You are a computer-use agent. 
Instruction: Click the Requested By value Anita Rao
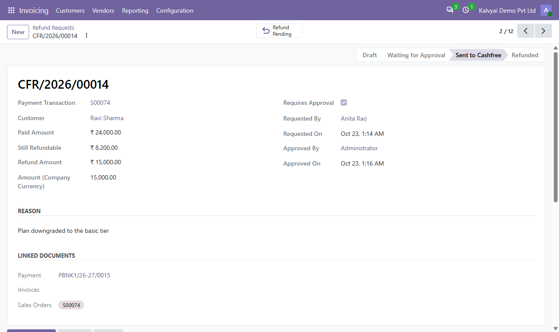[354, 118]
